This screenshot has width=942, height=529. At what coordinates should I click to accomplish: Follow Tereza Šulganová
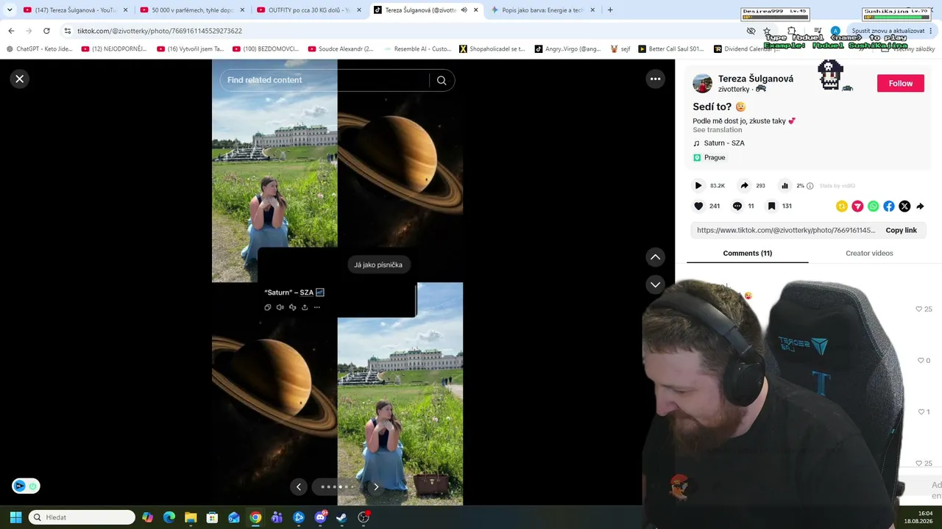click(900, 84)
